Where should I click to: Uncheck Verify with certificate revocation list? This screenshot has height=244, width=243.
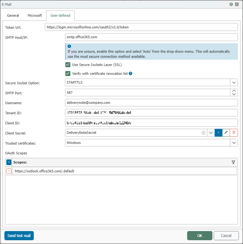68,74
